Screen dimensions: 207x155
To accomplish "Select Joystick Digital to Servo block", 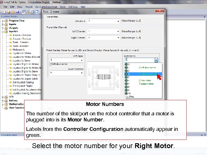I will tap(25, 71).
